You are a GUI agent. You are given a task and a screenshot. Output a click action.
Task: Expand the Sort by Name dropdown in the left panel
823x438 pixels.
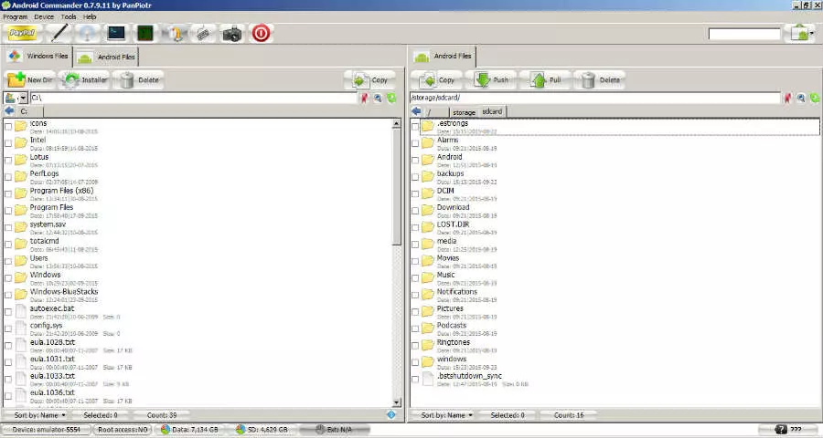click(39, 415)
